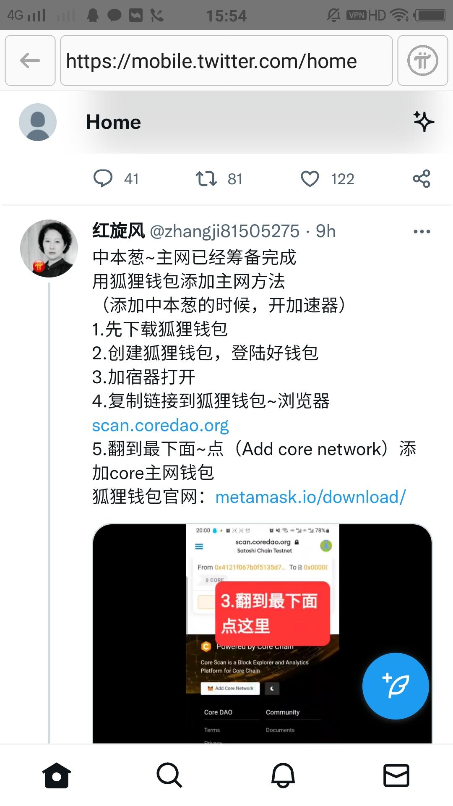Open the scan.coredao.org link
453x806 pixels.
[x=160, y=425]
